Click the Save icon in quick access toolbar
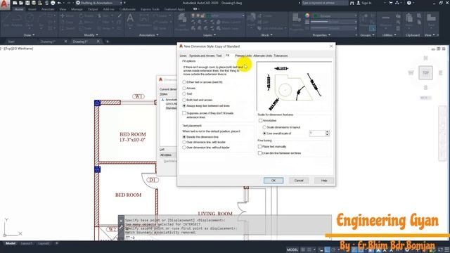 tap(27, 3)
